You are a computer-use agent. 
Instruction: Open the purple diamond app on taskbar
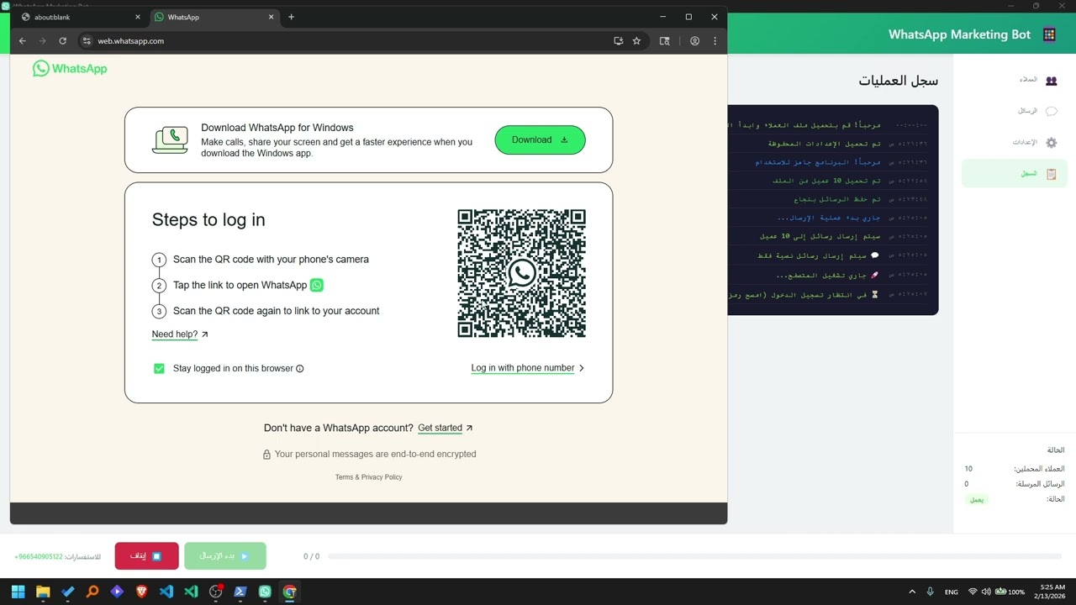117,592
